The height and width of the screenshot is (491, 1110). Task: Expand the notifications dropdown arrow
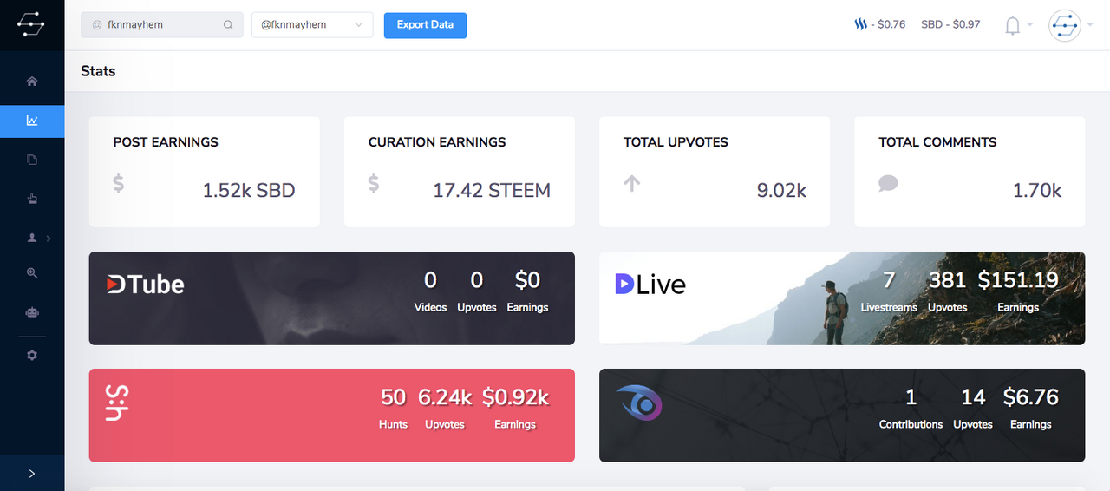click(1030, 25)
